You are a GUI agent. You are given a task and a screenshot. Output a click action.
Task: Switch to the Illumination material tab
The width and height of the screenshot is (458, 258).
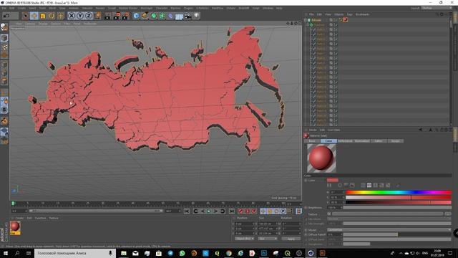[362, 141]
